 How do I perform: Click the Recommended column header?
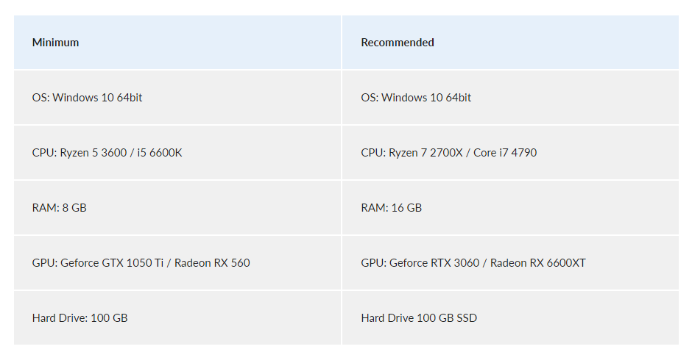(511, 43)
